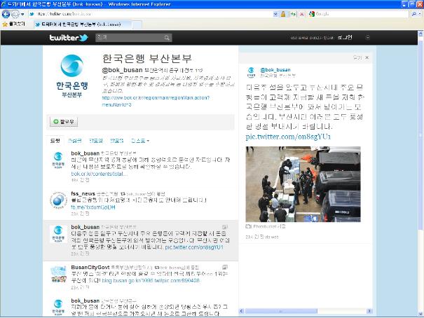Click the fss_news username
The image size is (424, 318).
click(x=83, y=194)
